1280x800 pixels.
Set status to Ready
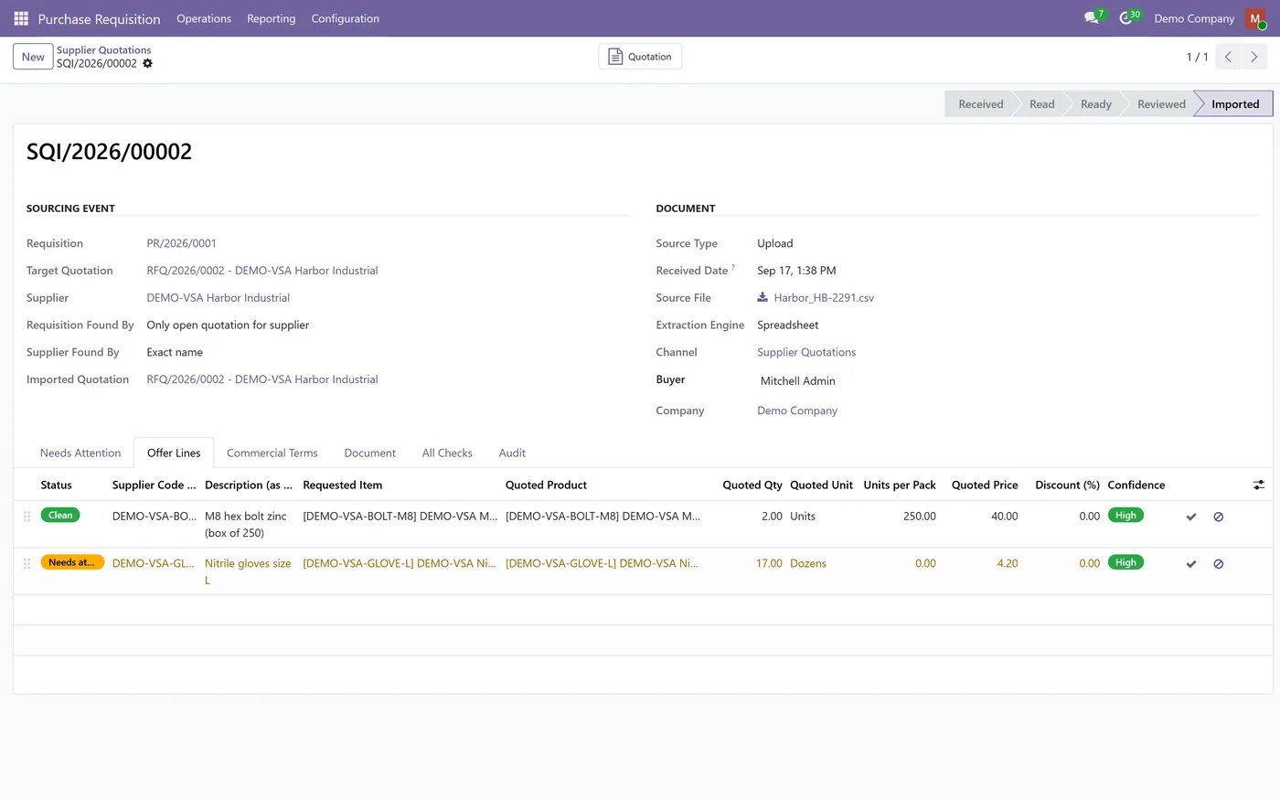pyautogui.click(x=1095, y=104)
